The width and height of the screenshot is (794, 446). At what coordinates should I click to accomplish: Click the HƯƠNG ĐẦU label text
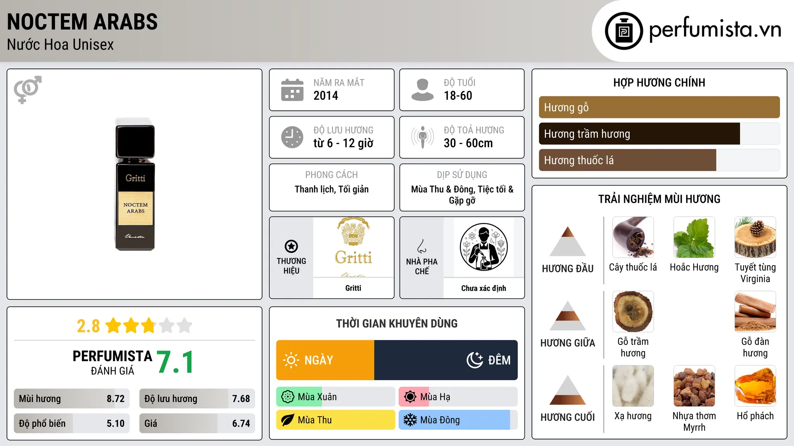[568, 269]
